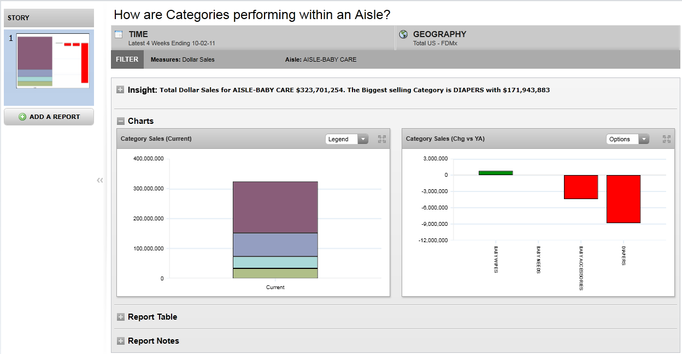Maximize the Category Sales (Chg vs YA) chart

[x=667, y=139]
